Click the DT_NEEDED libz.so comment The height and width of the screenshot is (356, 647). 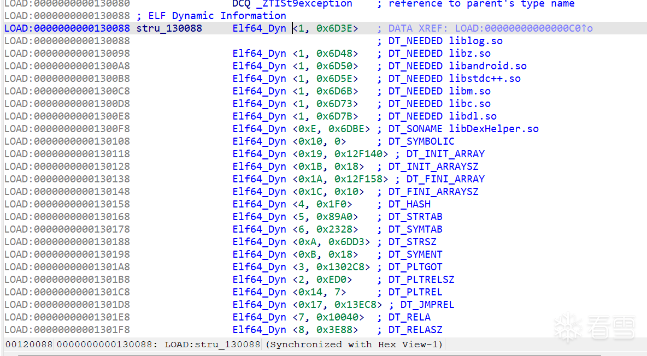pos(439,54)
